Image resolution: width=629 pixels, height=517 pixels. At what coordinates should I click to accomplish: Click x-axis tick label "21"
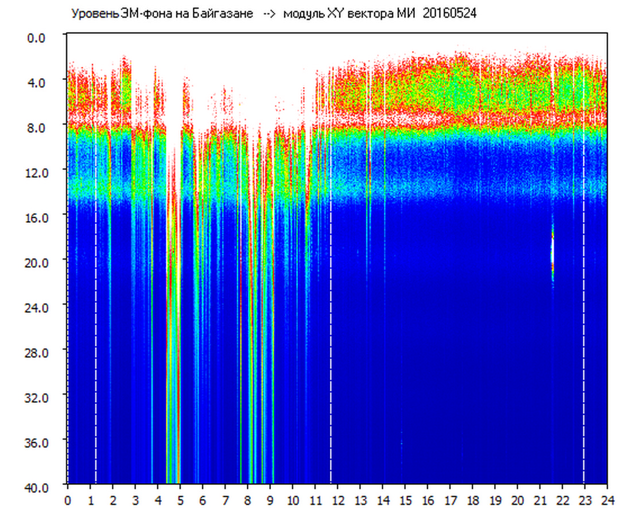pyautogui.click(x=540, y=501)
